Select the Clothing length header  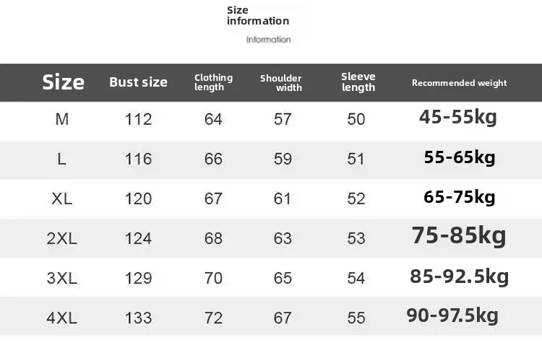tap(213, 82)
